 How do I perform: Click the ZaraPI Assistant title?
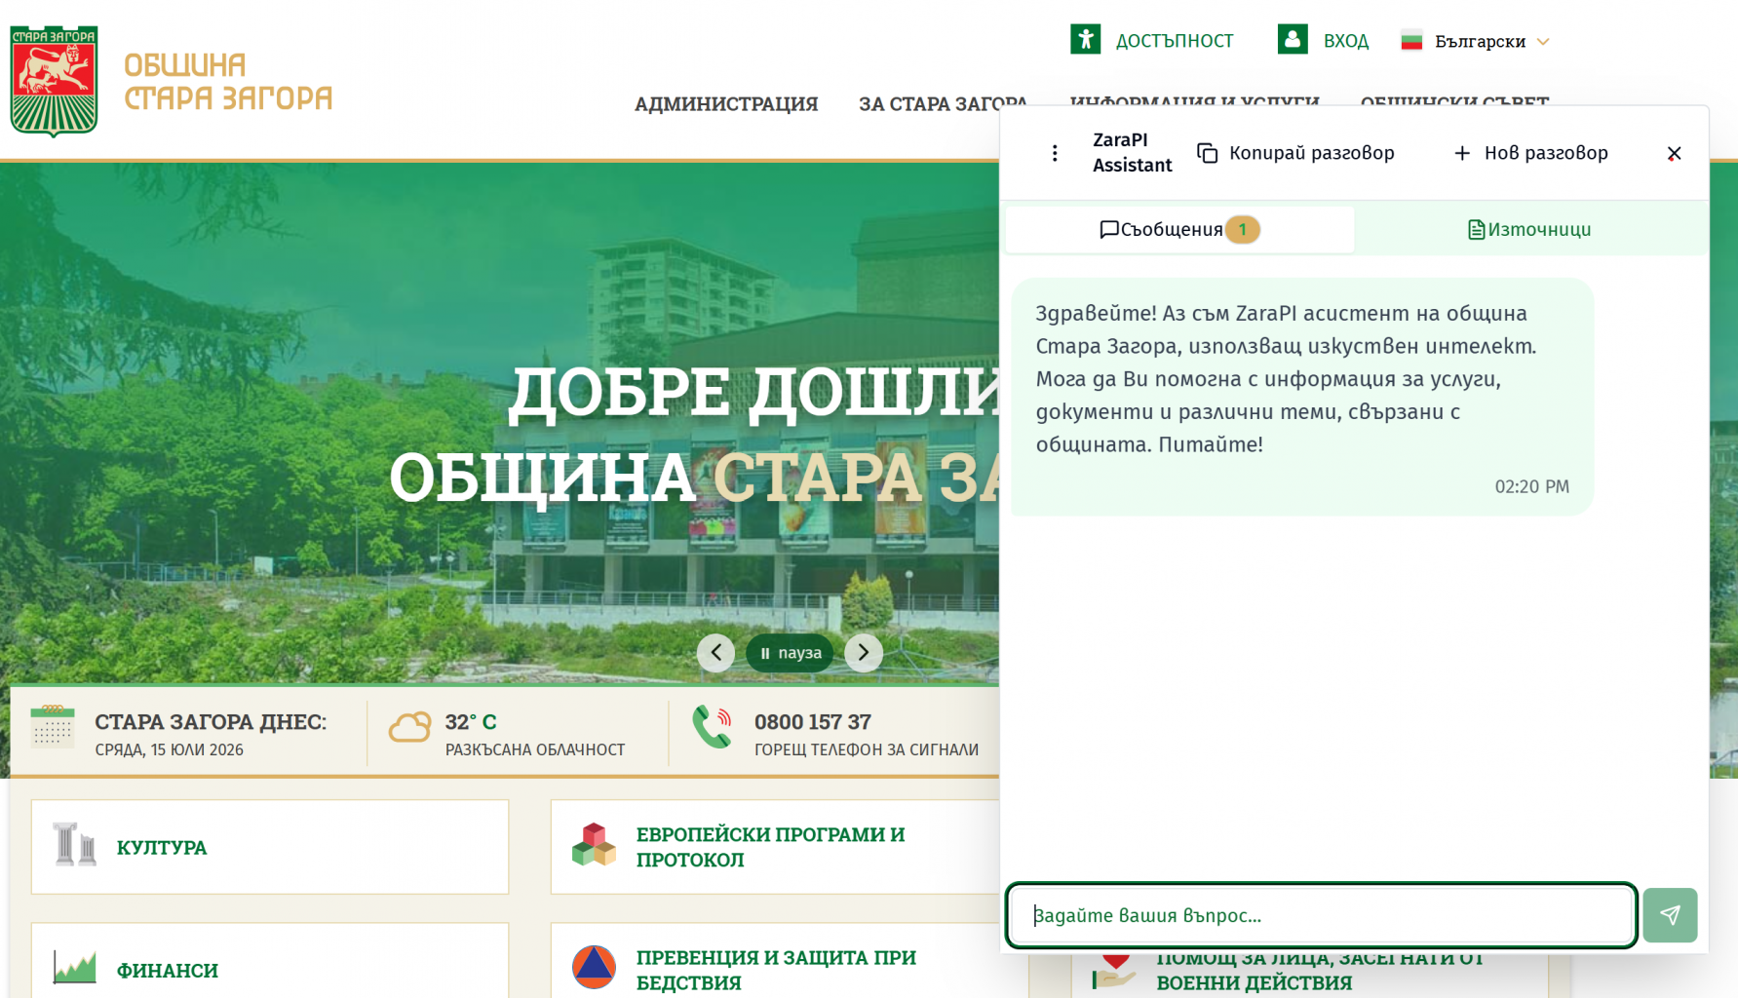(x=1132, y=153)
